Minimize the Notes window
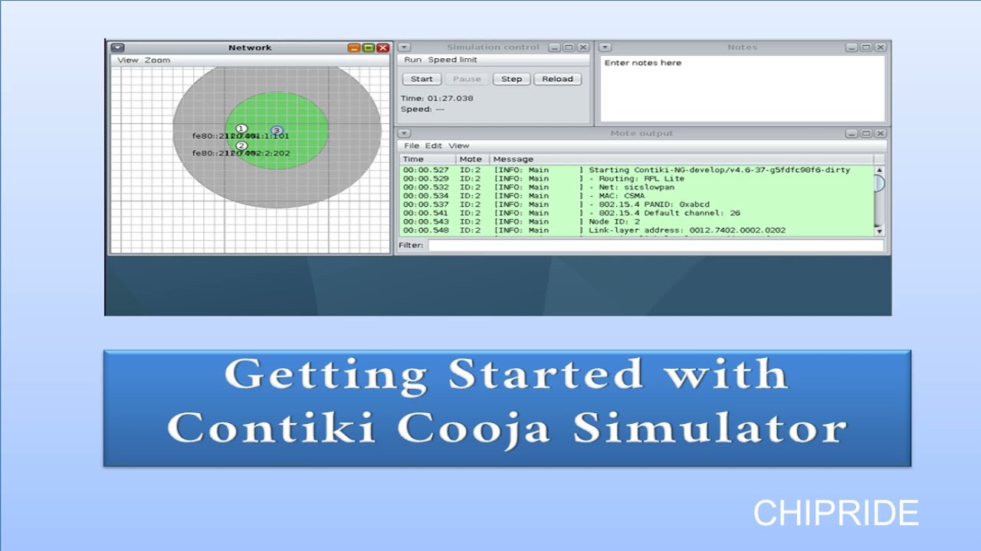Screen dimensions: 981x551 coord(851,47)
